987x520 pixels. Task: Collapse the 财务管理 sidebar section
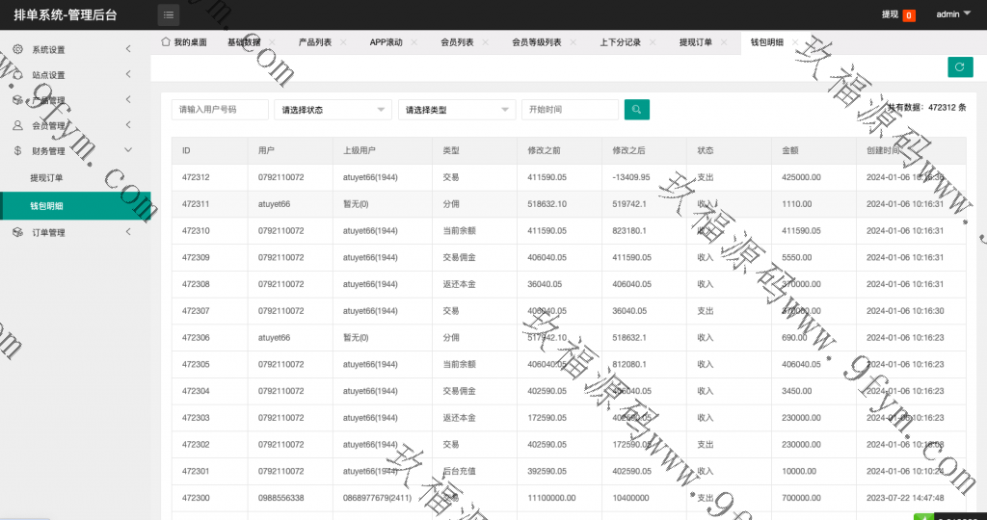[128, 150]
